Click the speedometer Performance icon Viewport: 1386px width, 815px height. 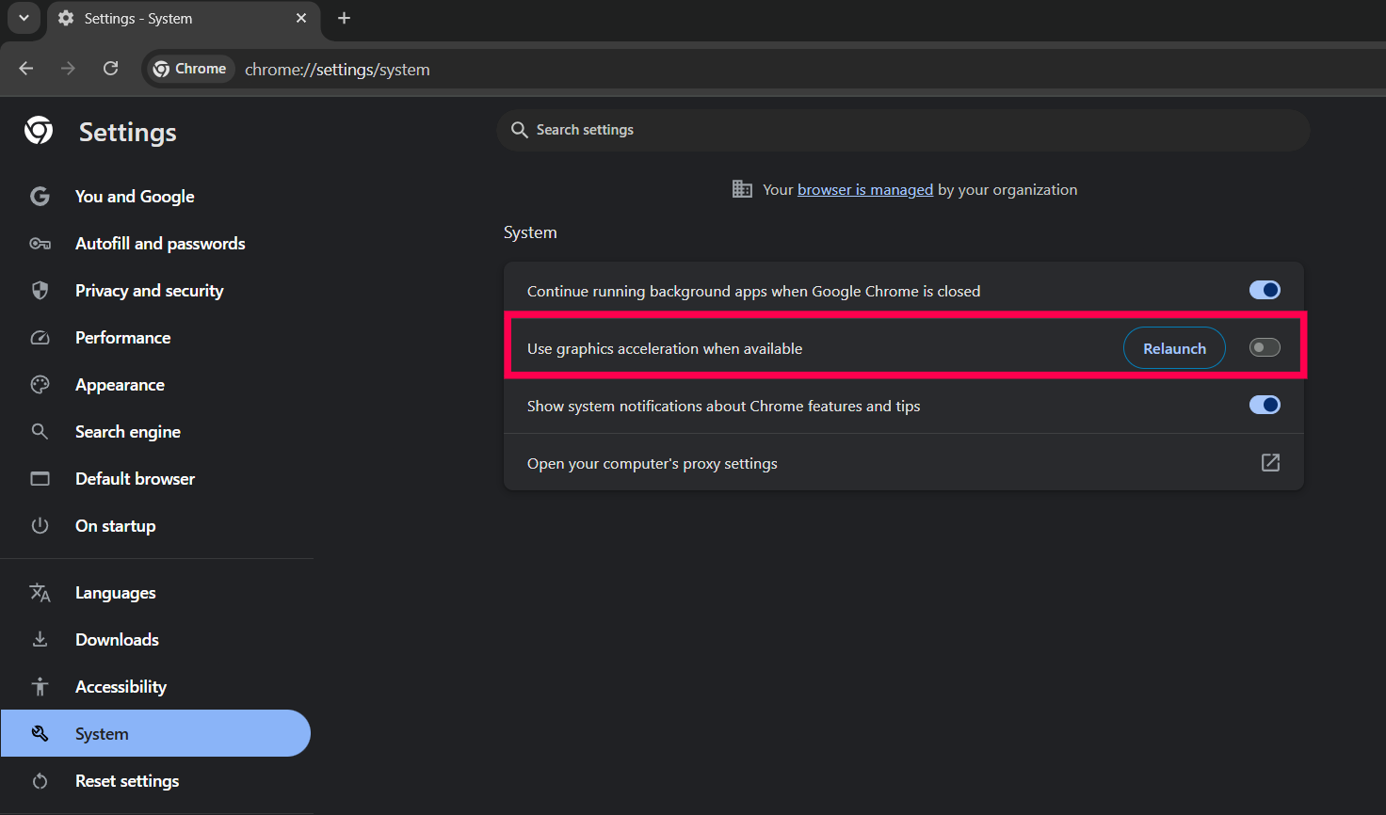coord(40,338)
